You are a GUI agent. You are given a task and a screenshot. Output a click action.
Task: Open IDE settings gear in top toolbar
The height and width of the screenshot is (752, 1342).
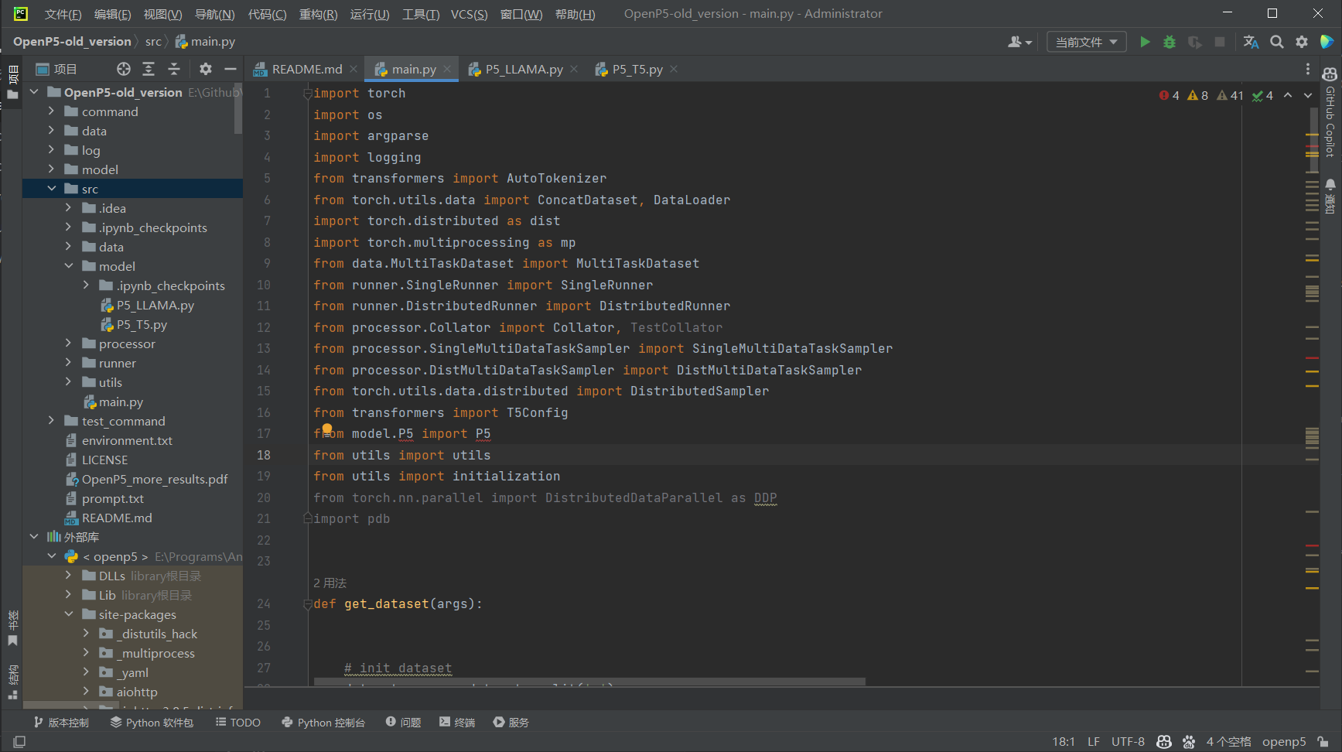(1302, 42)
